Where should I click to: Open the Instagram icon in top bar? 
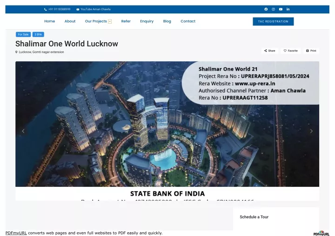pos(273,9)
